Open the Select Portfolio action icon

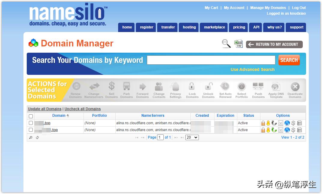[x=241, y=87]
